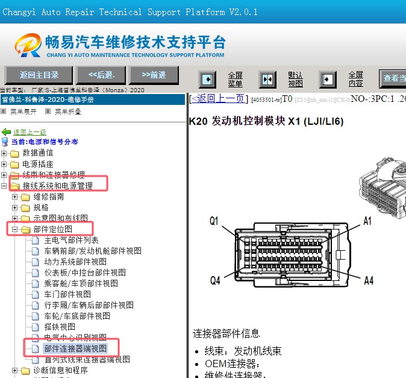Expand the 电源插座 tree node
The image size is (406, 378).
[x=4, y=164]
